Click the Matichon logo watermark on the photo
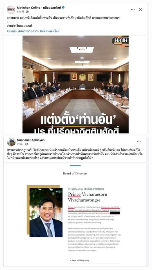The height and width of the screenshot is (270, 152). pos(120,41)
